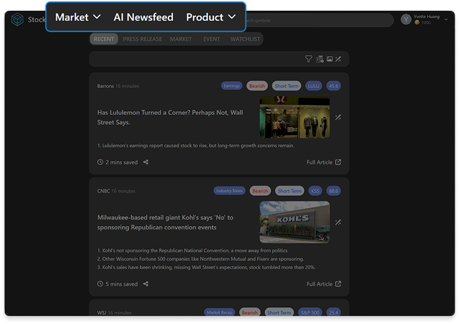Click the coin balance 1000 indicator
The width and height of the screenshot is (460, 324).
pyautogui.click(x=422, y=23)
